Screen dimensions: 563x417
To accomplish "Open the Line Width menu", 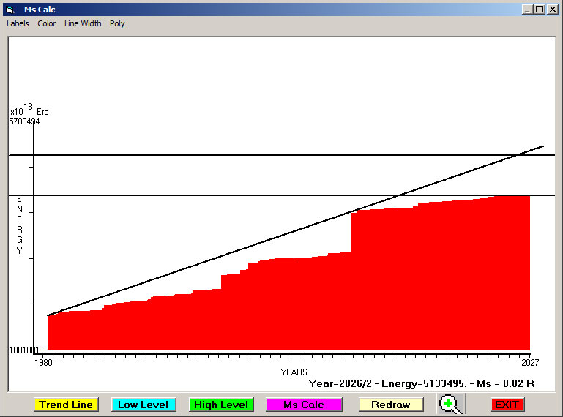I will coord(83,23).
